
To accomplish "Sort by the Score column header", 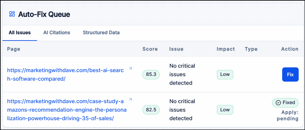I will [150, 49].
